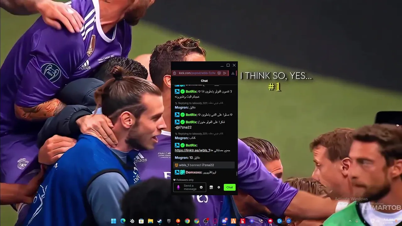The height and width of the screenshot is (226, 402).
Task: Click the Demxoxo username in chat
Action: point(194,172)
